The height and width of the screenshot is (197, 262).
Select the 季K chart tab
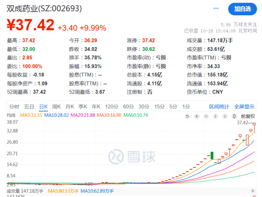click(83, 106)
